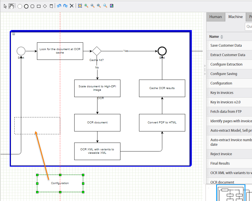Select the OCR XML with variants task box
This screenshot has width=252, height=201.
click(97, 151)
